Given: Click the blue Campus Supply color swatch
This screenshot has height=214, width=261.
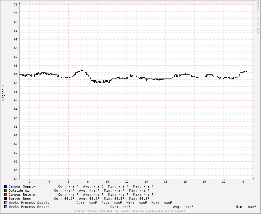Looking at the screenshot, I should [6, 186].
